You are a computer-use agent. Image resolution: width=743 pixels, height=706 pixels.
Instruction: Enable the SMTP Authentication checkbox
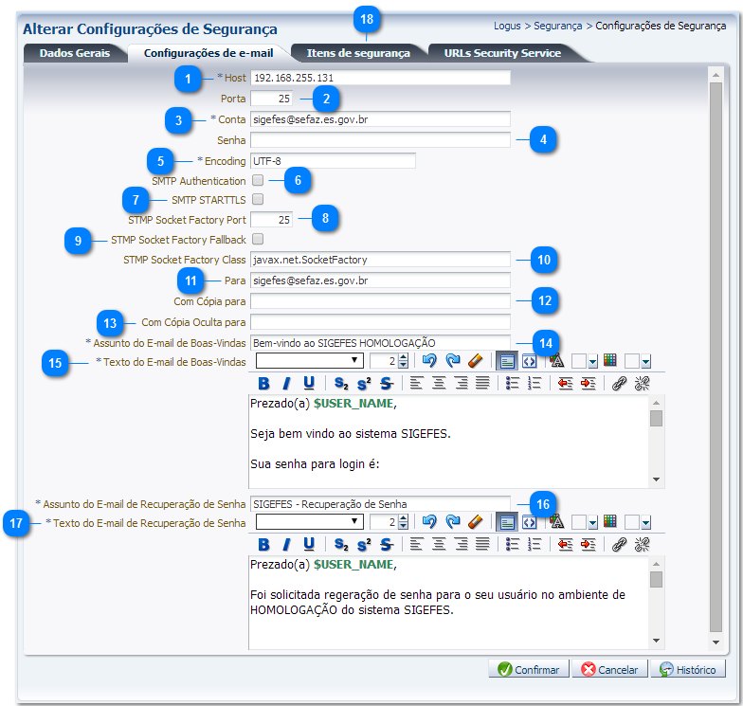tap(258, 180)
